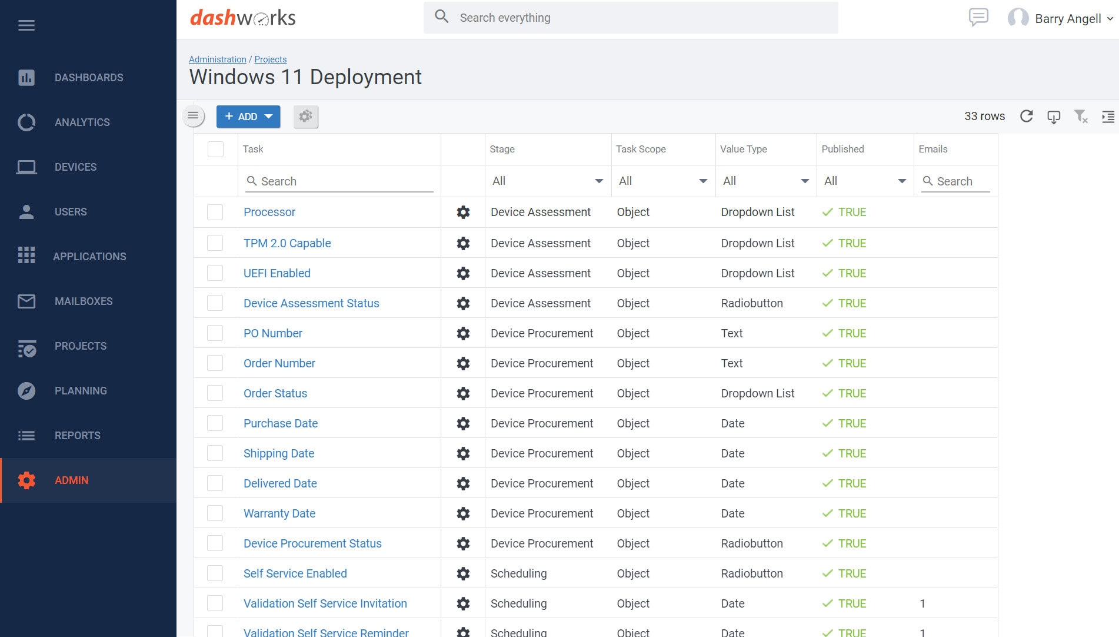Click the gear icon for Order Status
Image resolution: width=1119 pixels, height=637 pixels.
pos(464,393)
